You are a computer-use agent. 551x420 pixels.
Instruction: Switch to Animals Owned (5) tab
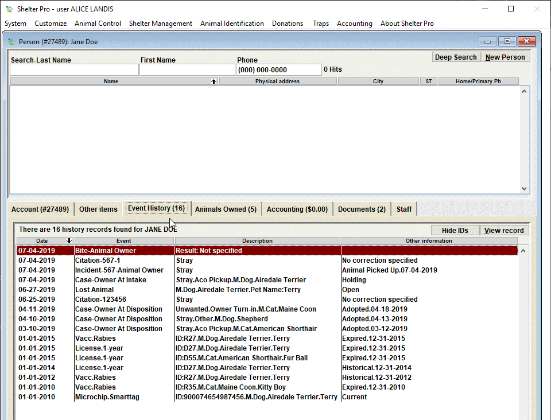coord(226,209)
